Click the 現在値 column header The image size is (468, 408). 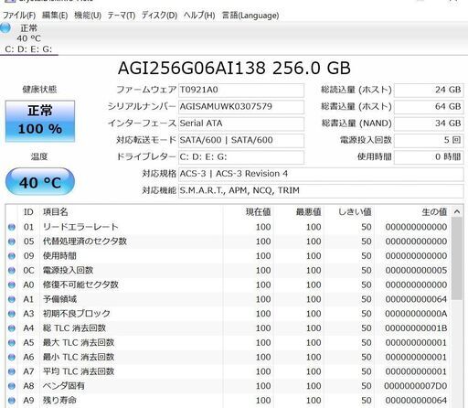(x=249, y=212)
